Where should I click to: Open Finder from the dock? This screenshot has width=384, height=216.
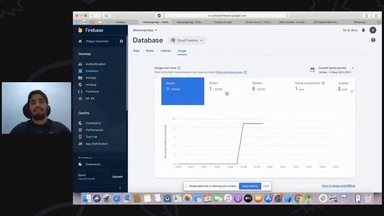86,198
